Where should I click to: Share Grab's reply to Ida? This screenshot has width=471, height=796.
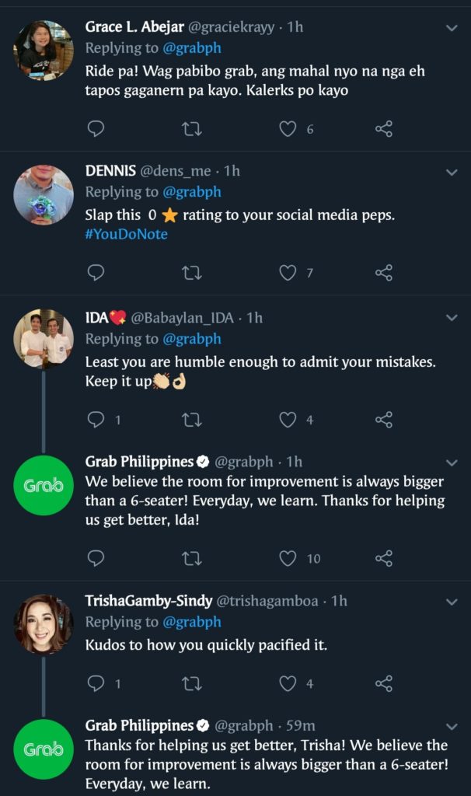click(x=384, y=558)
